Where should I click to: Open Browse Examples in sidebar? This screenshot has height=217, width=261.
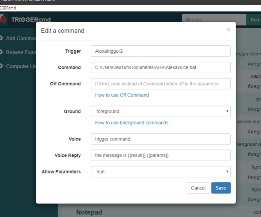click(21, 52)
